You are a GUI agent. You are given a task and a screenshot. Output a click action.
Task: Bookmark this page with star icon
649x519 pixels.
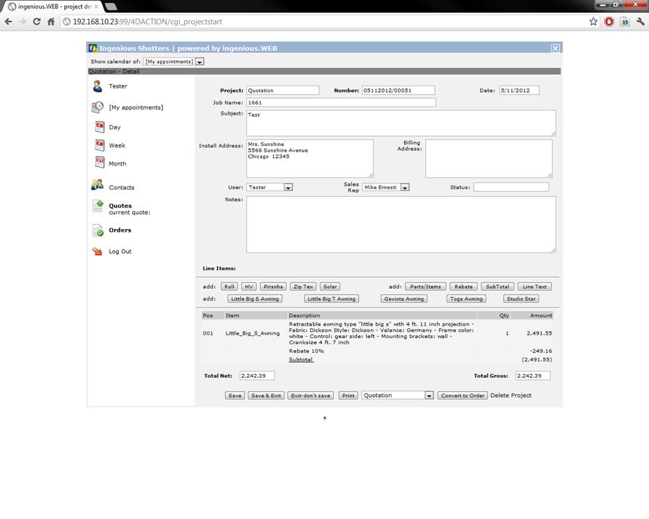pyautogui.click(x=593, y=22)
